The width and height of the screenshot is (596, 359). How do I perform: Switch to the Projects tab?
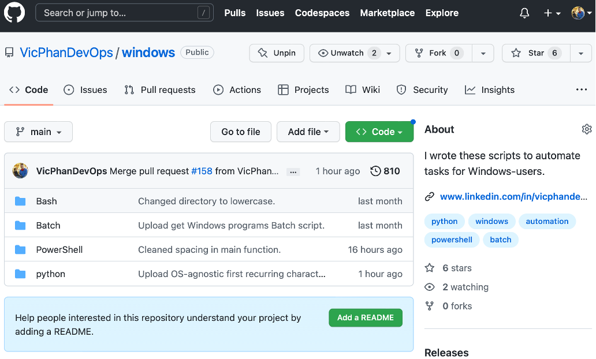point(303,90)
